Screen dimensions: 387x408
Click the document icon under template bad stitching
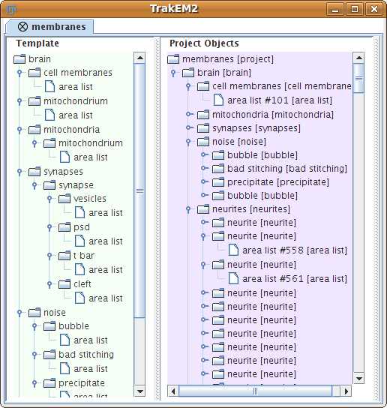pos(64,368)
